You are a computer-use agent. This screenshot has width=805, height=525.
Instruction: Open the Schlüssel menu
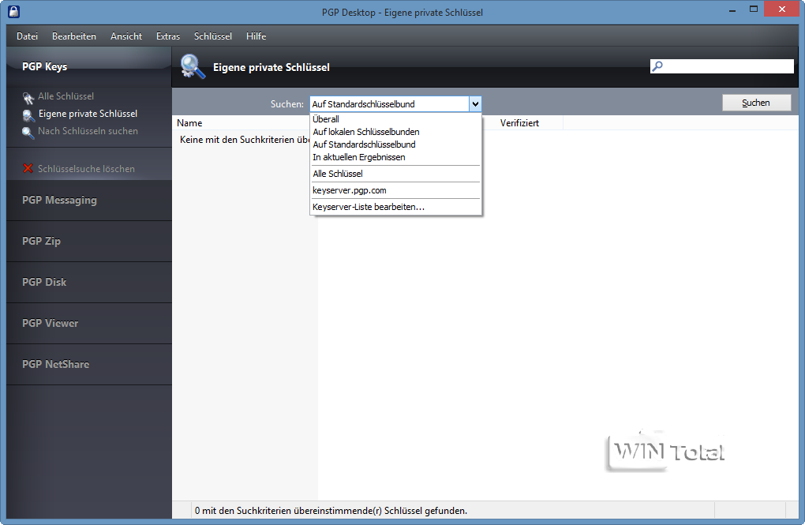[213, 36]
